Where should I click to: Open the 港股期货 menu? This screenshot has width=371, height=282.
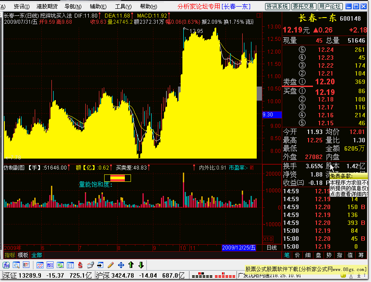(47, 7)
